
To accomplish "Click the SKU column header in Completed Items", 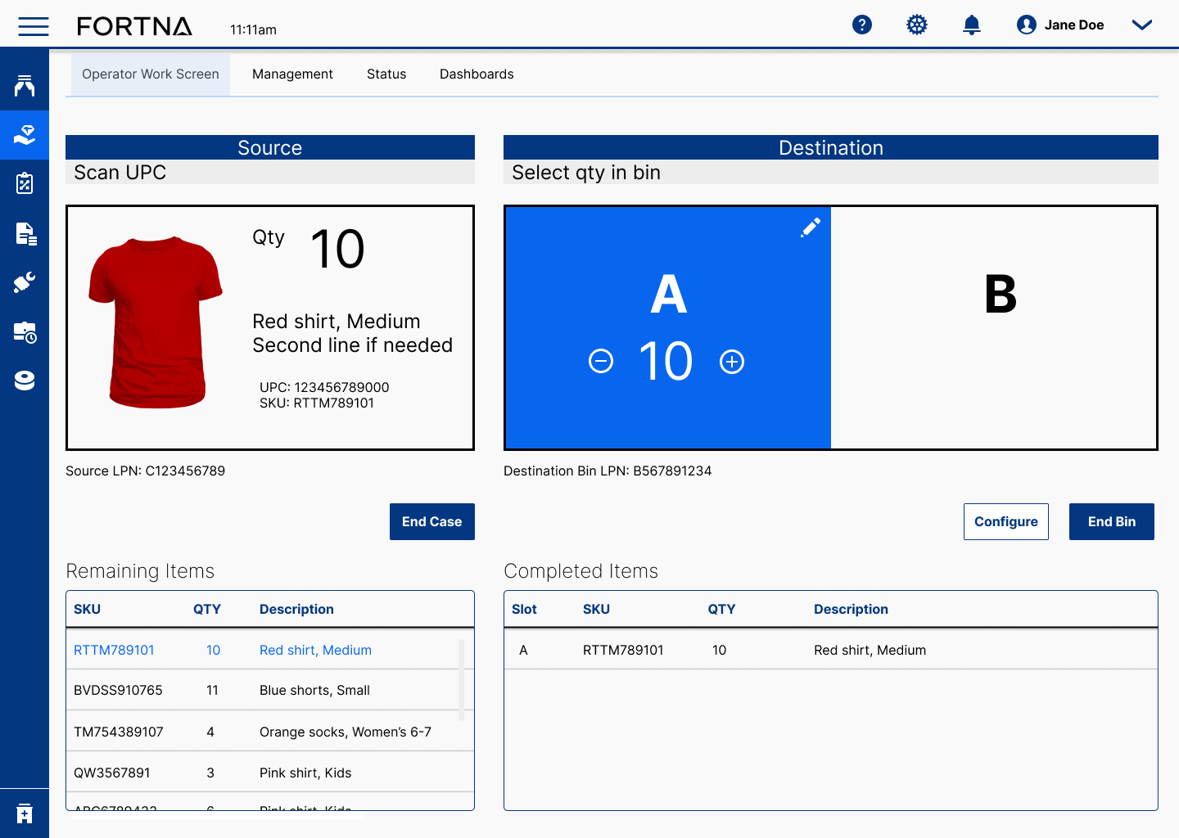I will 596,609.
